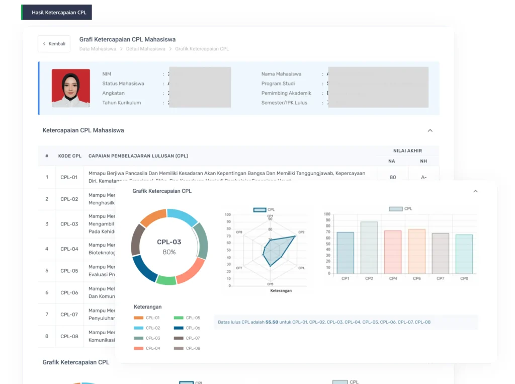Click the orange CP6 bar

417,252
